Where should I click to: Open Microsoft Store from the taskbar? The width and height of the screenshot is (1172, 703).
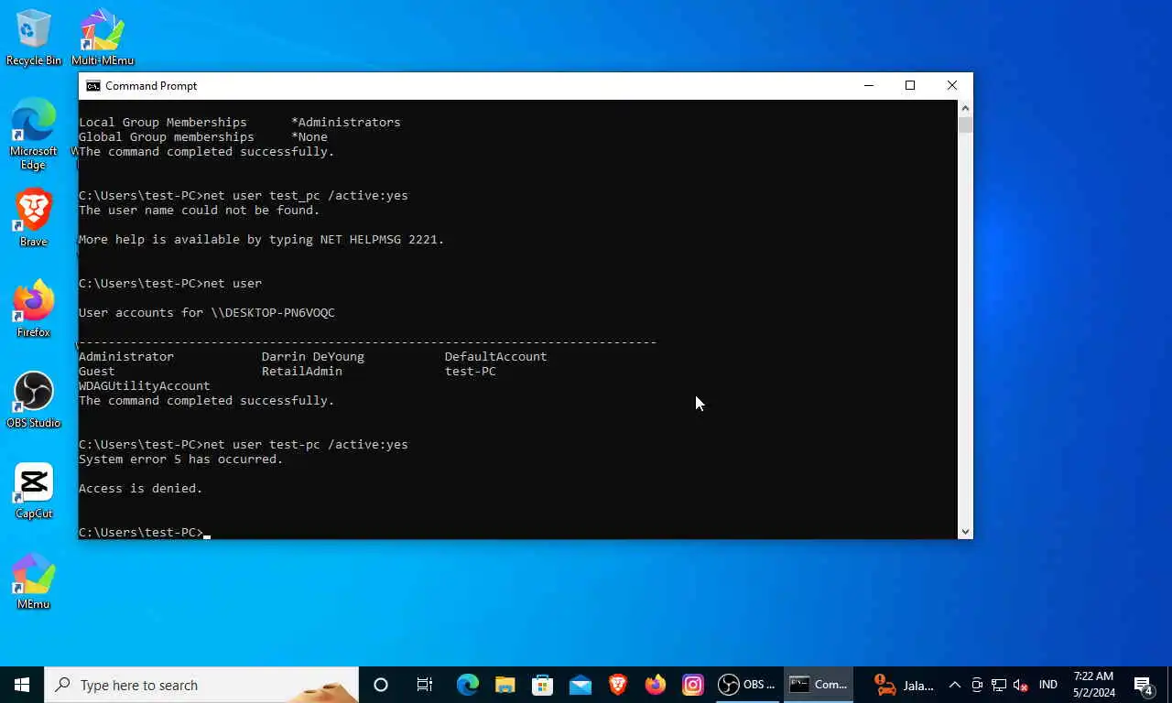(543, 685)
